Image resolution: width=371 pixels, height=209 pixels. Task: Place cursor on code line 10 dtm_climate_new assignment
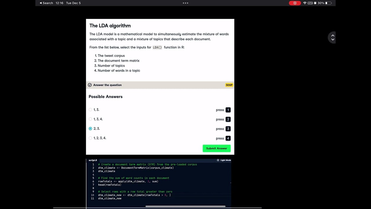(x=134, y=195)
